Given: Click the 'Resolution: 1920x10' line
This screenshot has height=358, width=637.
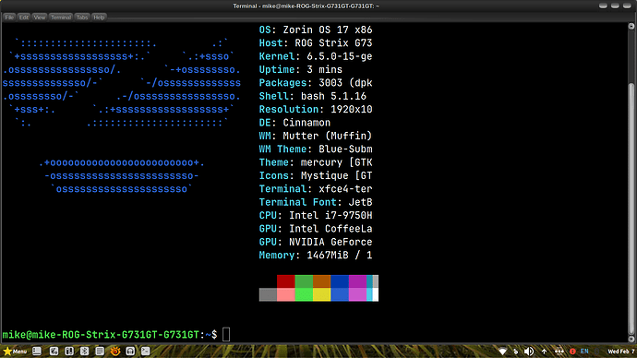Looking at the screenshot, I should (x=316, y=110).
